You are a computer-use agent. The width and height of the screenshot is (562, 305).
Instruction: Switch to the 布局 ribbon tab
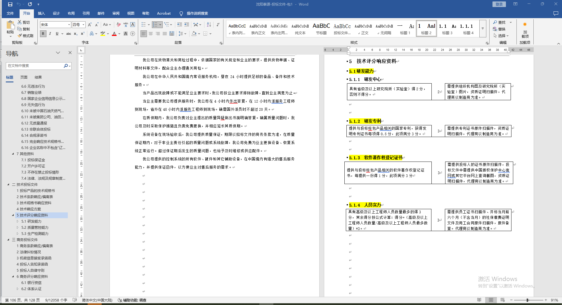pyautogui.click(x=71, y=13)
